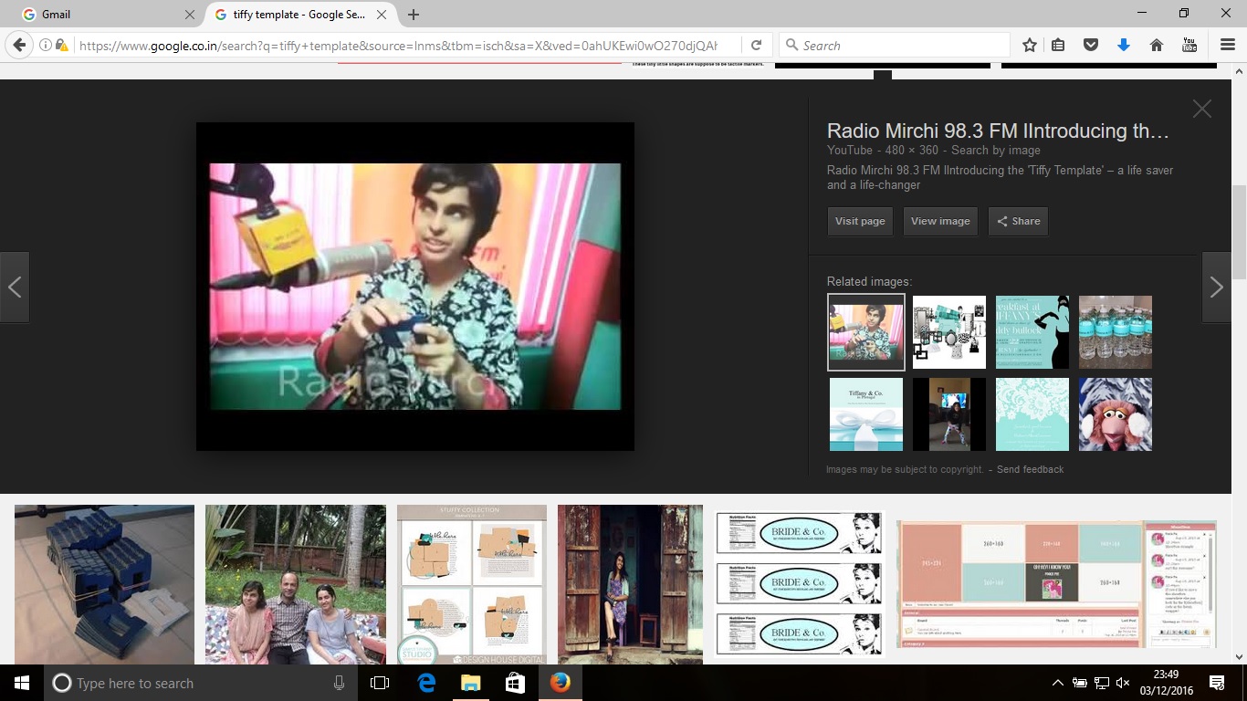
Task: Open the water bottles related image thumbnail
Action: click(x=1115, y=332)
